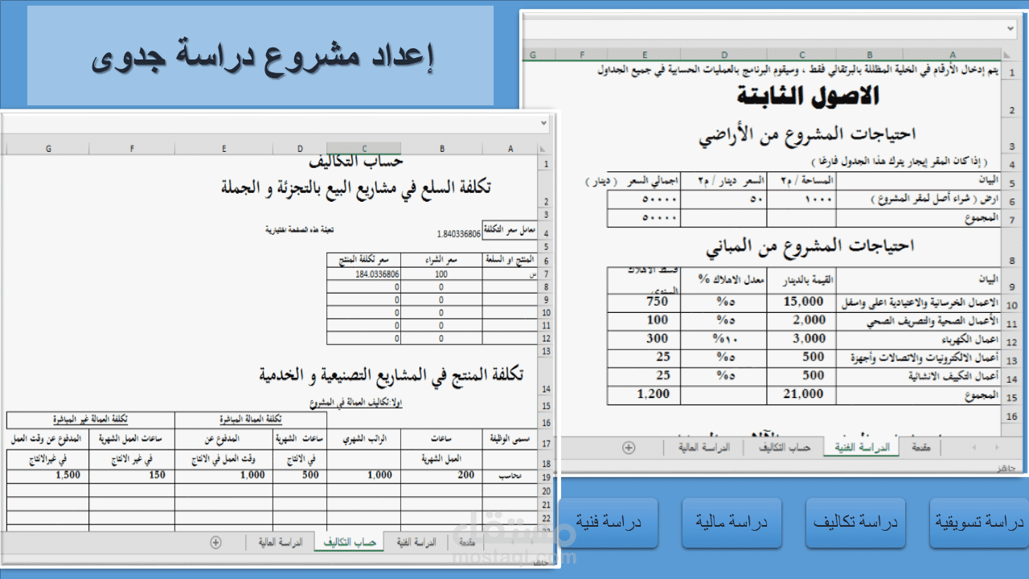This screenshot has width=1029, height=579.
Task: Click the دراسة تسويقية button
Action: click(979, 523)
